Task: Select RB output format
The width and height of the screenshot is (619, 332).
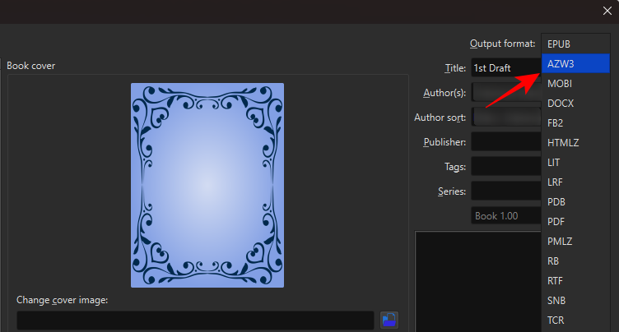Action: coord(575,261)
